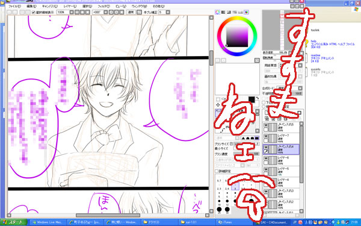Enable the clip-to-lower-layer checkbox

pyautogui.click(x=264, y=102)
